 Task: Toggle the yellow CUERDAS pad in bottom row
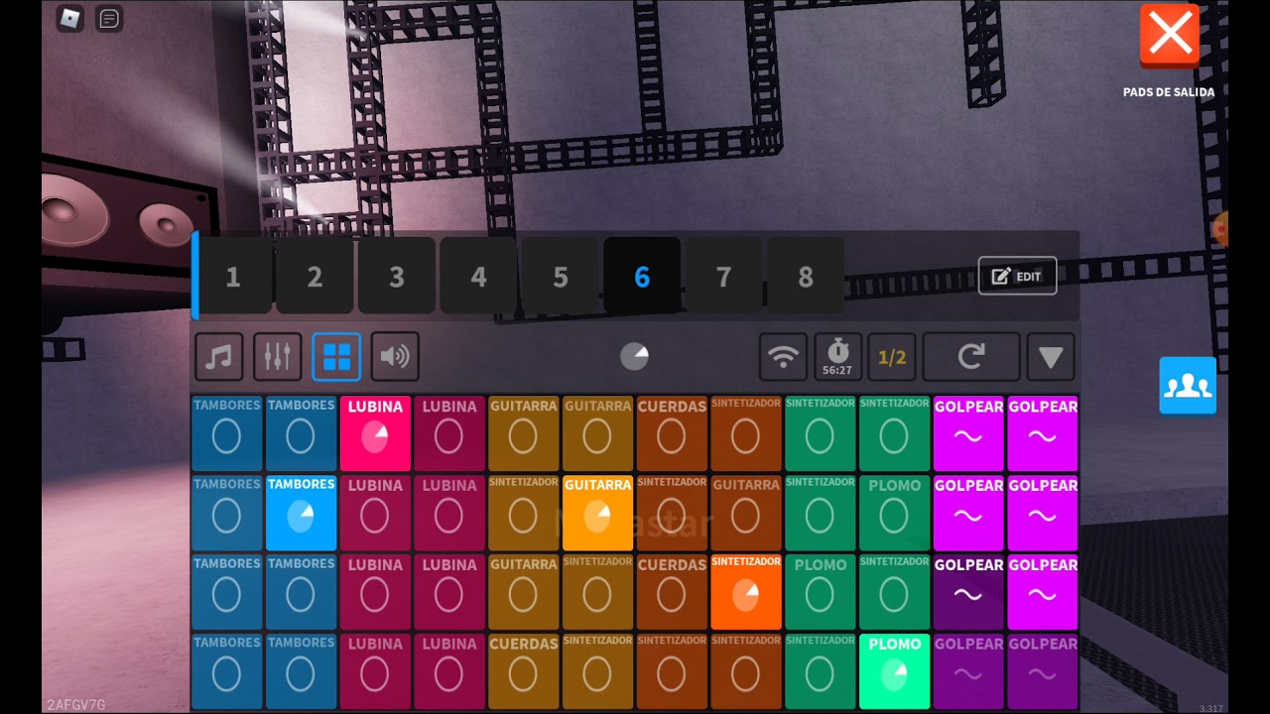(x=523, y=671)
